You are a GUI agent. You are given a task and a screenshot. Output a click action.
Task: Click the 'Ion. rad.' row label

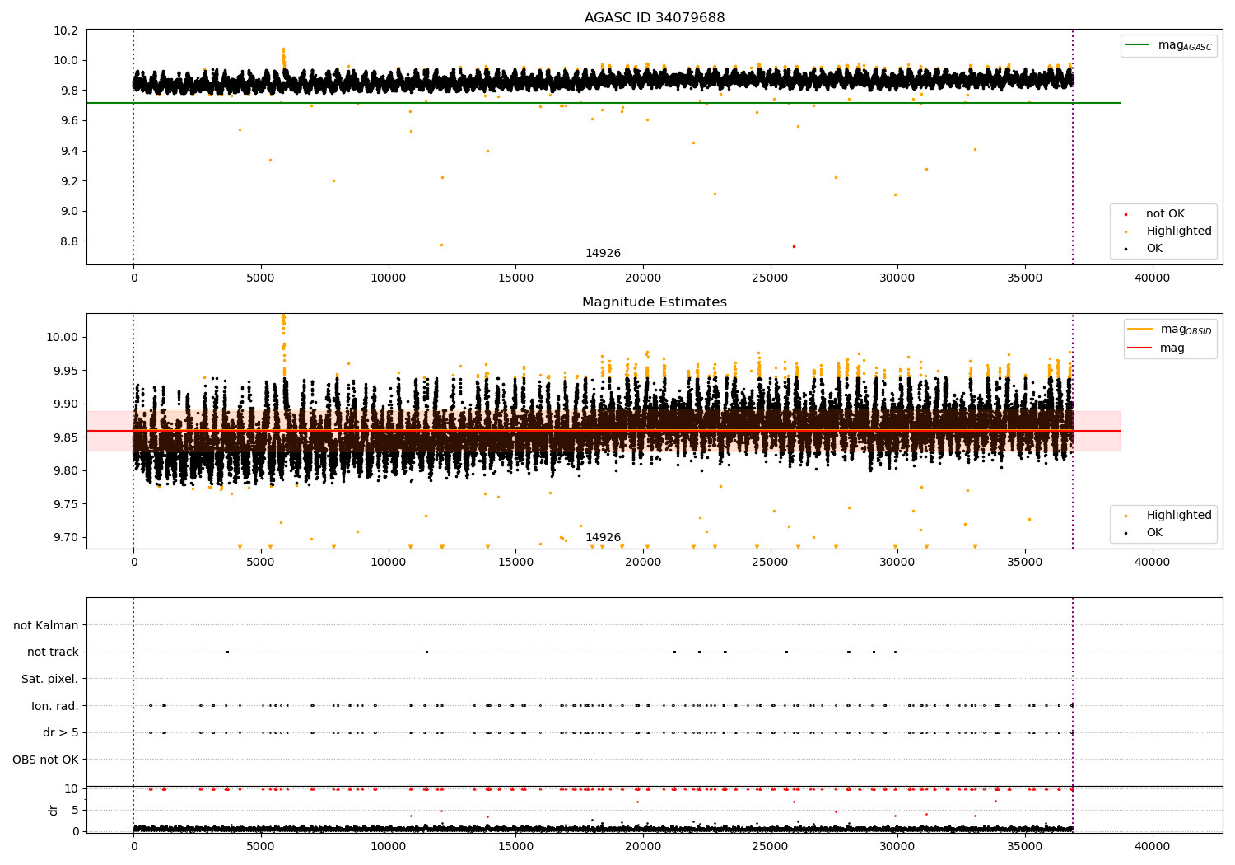(55, 706)
